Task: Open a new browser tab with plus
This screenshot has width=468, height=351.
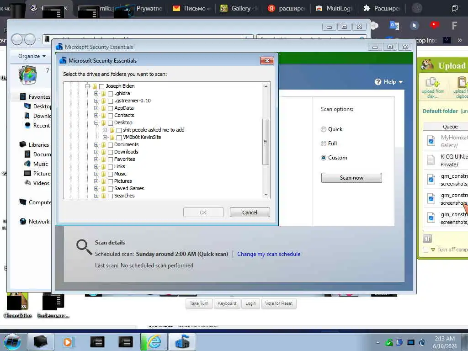Action: coord(417,8)
